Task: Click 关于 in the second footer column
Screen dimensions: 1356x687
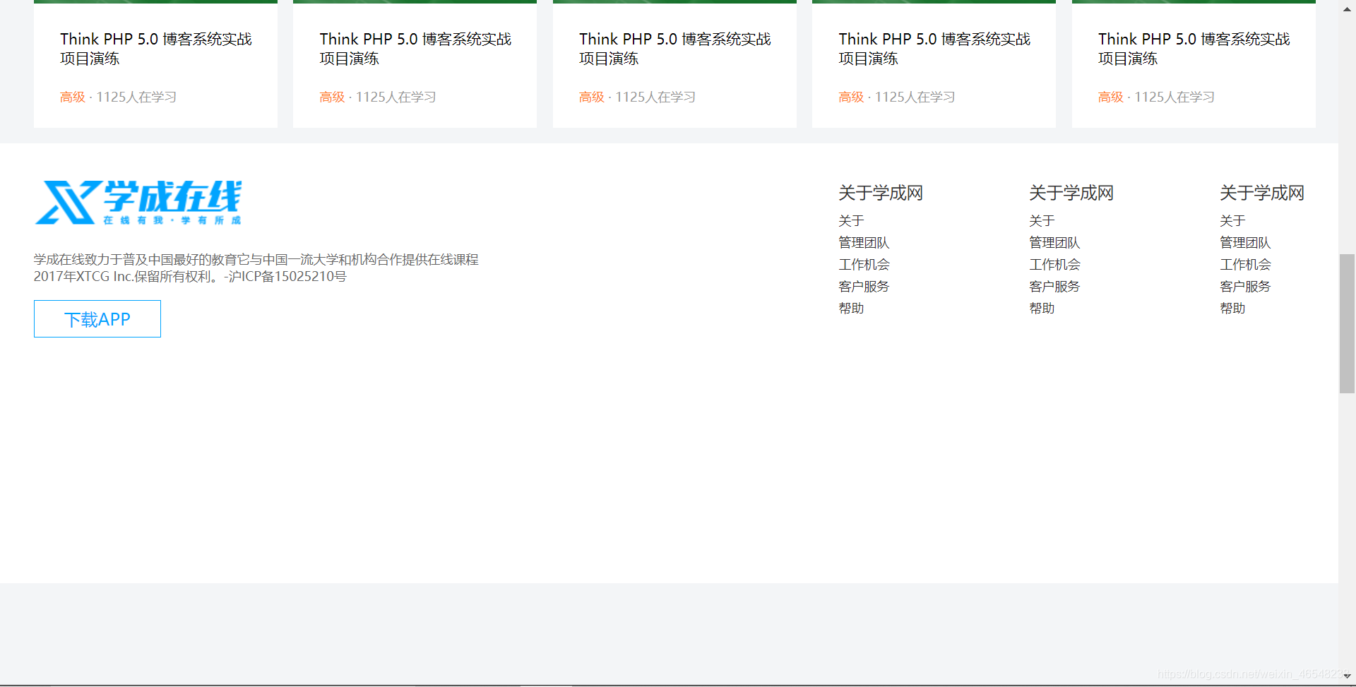Action: (1042, 221)
